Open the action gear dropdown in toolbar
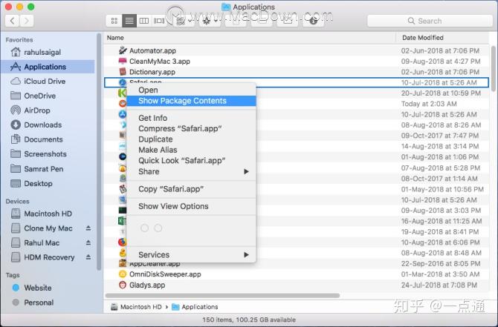The width and height of the screenshot is (498, 327). click(x=210, y=21)
